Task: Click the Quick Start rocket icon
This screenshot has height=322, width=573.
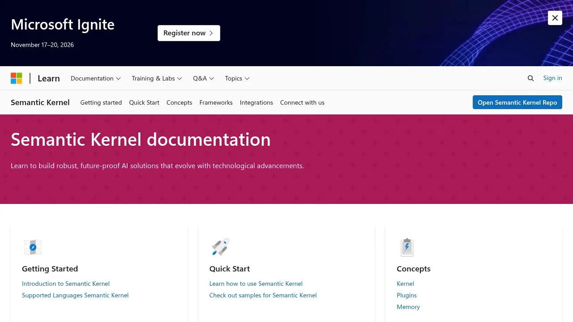Action: point(220,247)
